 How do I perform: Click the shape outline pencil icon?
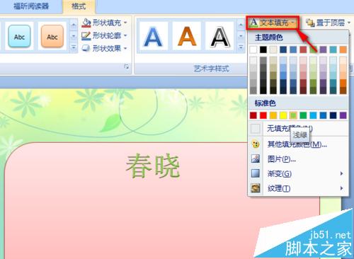click(x=86, y=35)
